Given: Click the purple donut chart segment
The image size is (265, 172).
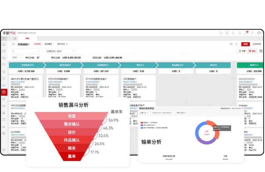Looking at the screenshot, I should coord(207,141).
